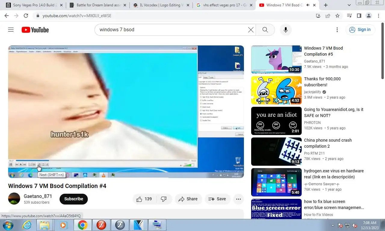
Task: Open the YouTube guide hamburger menu
Action: pos(11,29)
